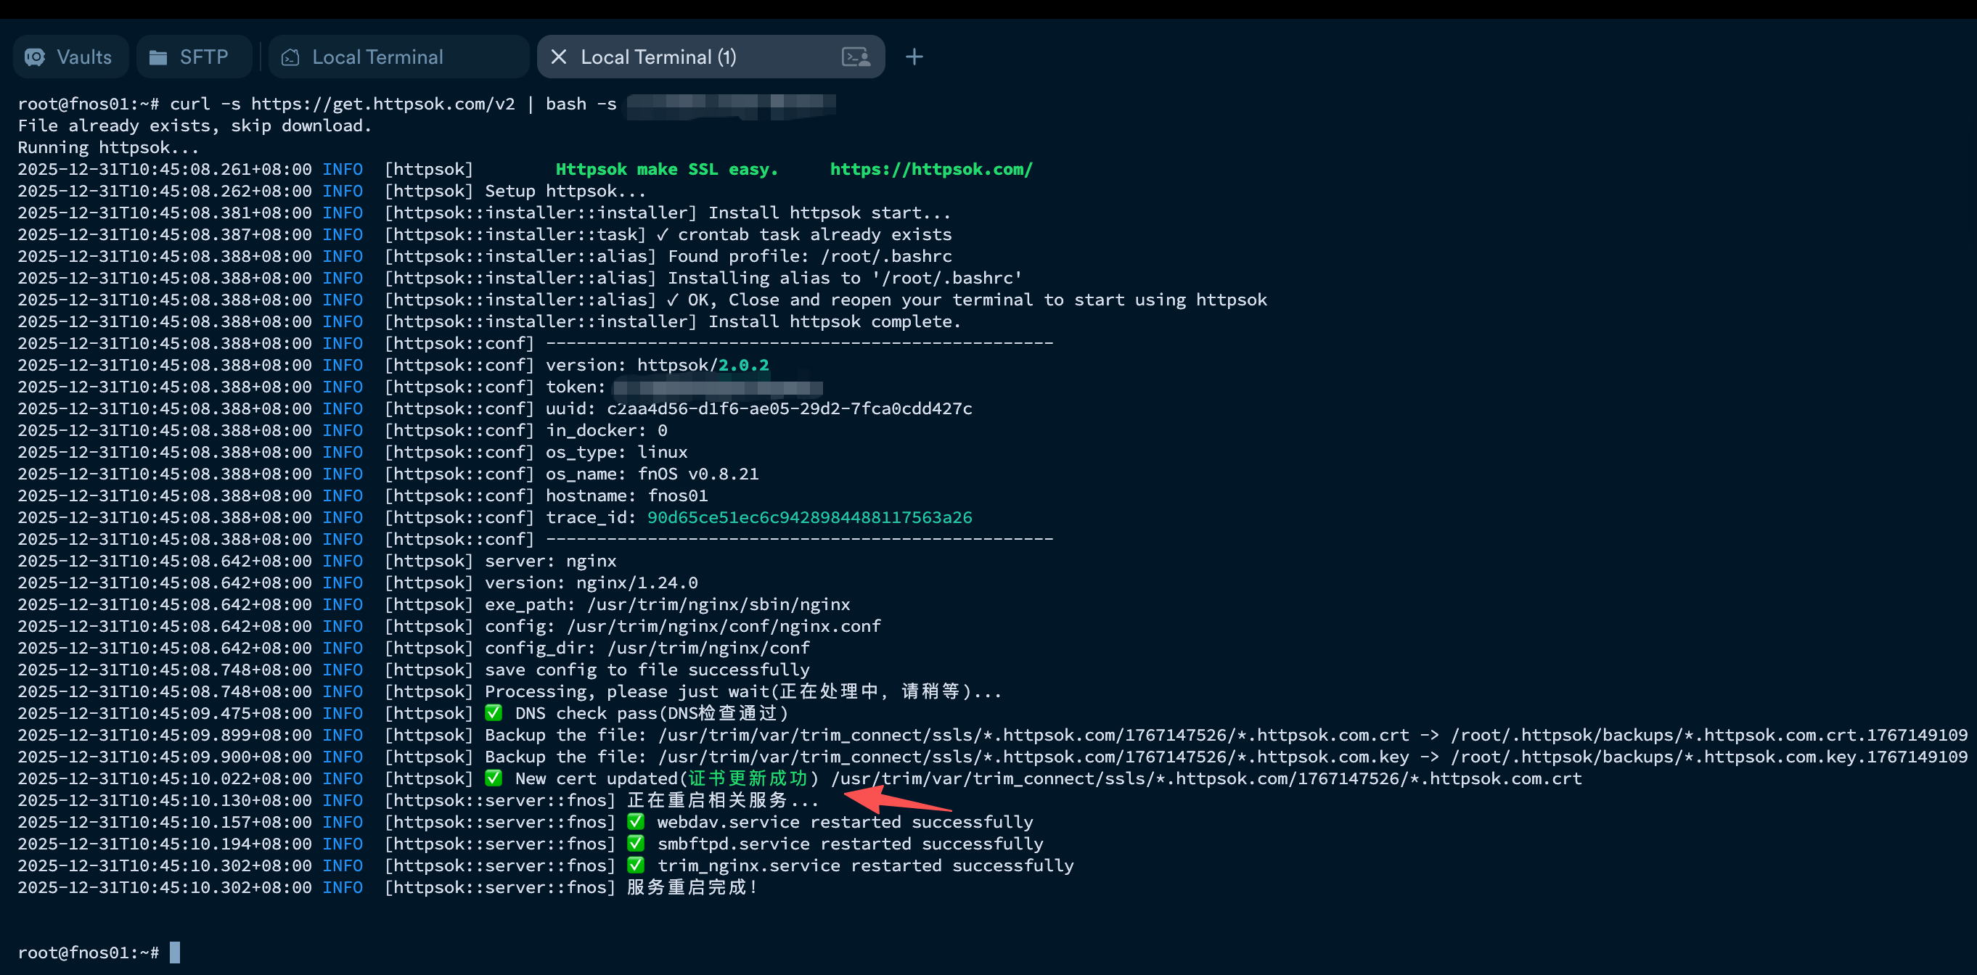Switch to the first Local Terminal tab

click(377, 57)
